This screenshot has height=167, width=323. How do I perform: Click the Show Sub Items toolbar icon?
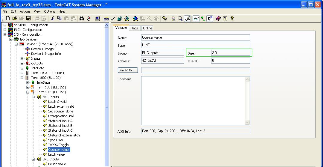pyautogui.click(x=187, y=18)
